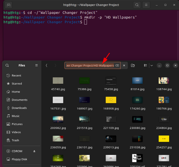
Task: Clear the path bar text
Action: click(117, 65)
